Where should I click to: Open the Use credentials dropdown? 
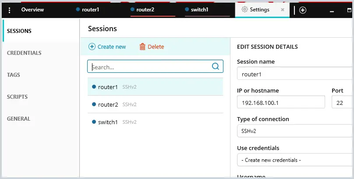(x=295, y=160)
